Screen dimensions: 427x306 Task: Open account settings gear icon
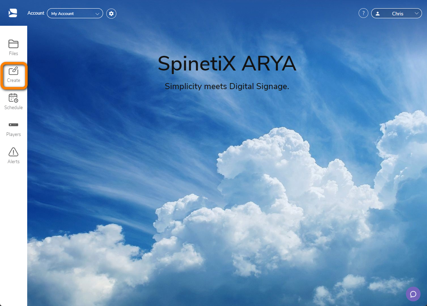(111, 13)
